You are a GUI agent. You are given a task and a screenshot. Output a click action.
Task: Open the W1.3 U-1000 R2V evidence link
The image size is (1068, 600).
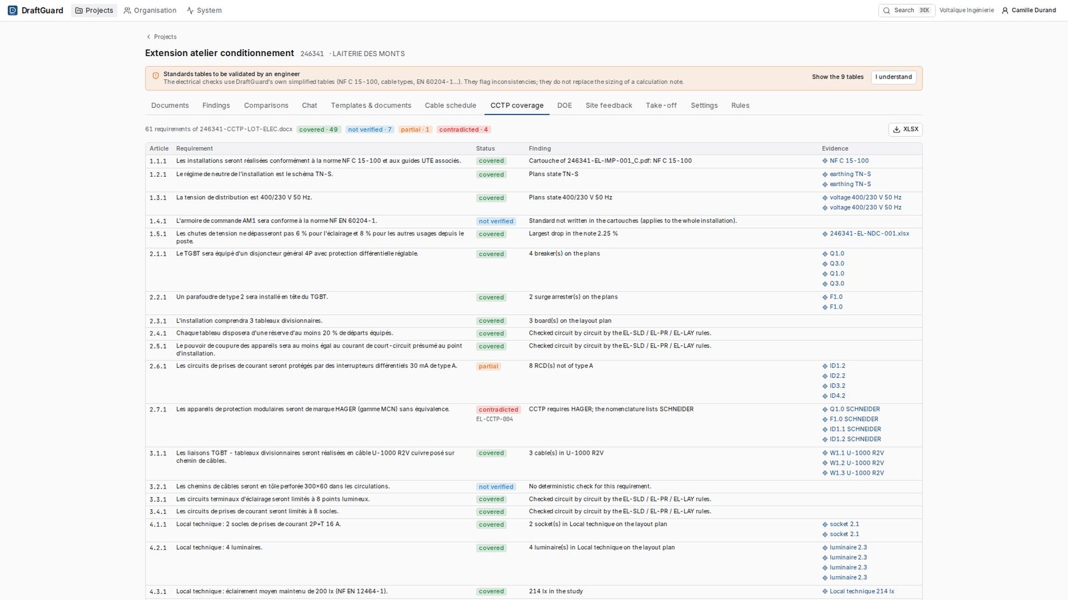(853, 473)
